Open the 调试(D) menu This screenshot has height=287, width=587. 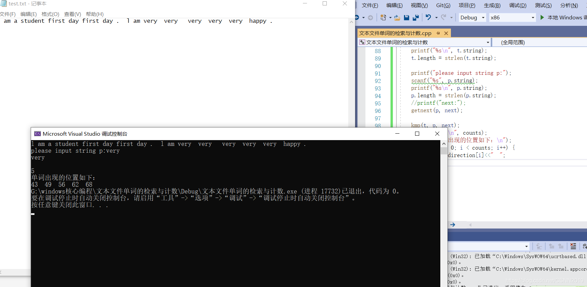518,5
